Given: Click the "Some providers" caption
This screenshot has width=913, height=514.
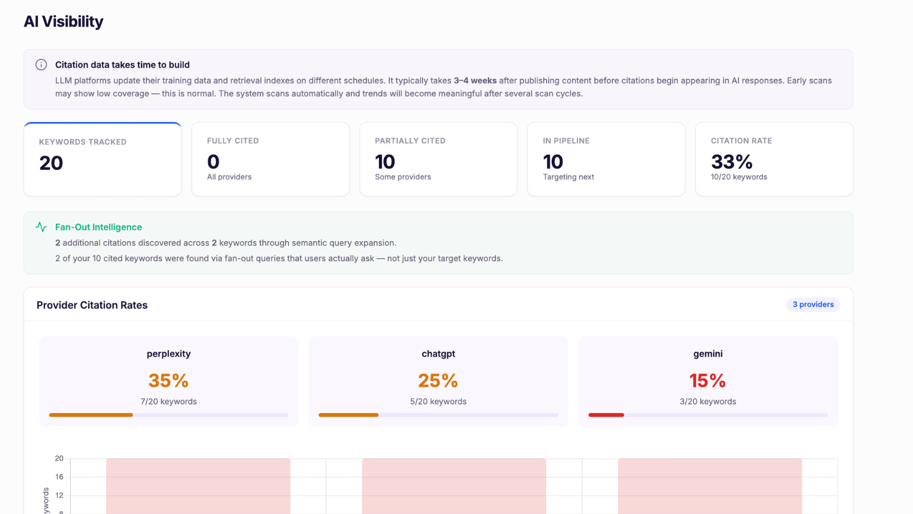Looking at the screenshot, I should [x=403, y=177].
